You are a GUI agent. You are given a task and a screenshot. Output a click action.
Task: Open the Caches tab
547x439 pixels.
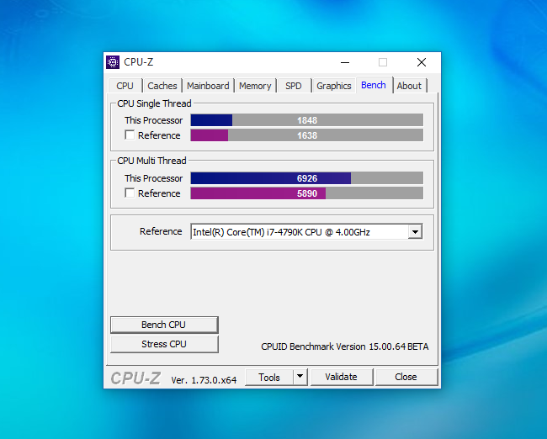(162, 86)
